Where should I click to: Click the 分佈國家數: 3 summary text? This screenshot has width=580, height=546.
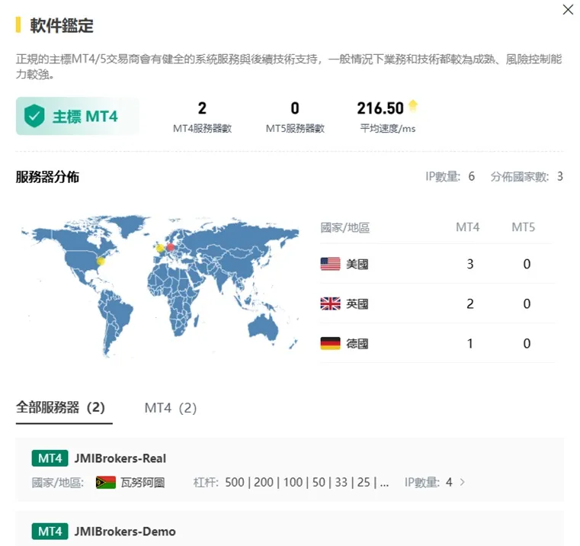point(527,176)
